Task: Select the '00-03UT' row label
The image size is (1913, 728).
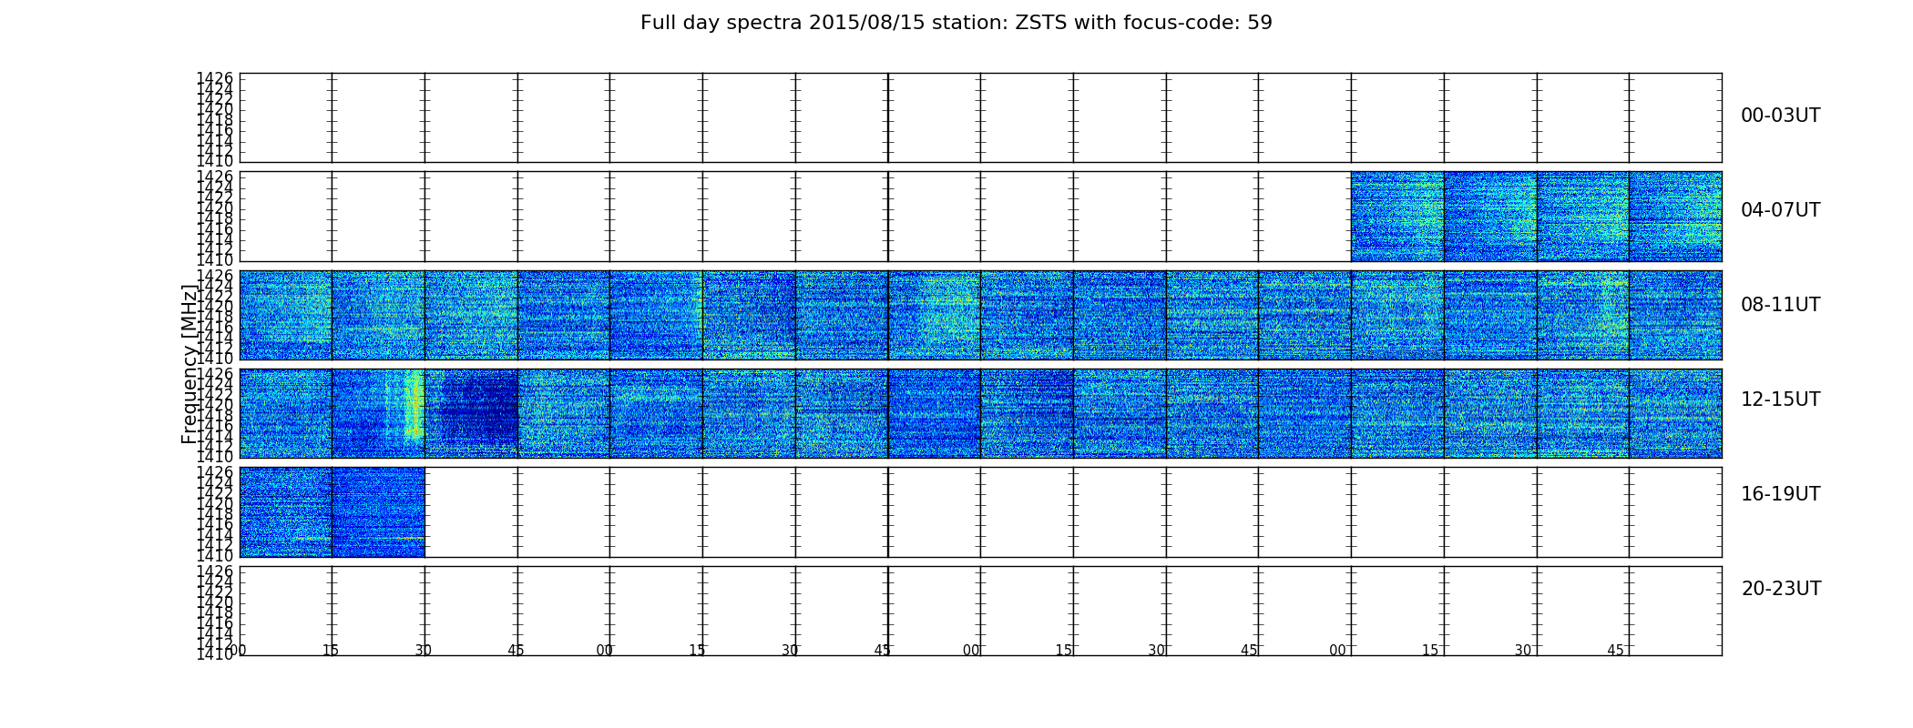Action: 1780,116
